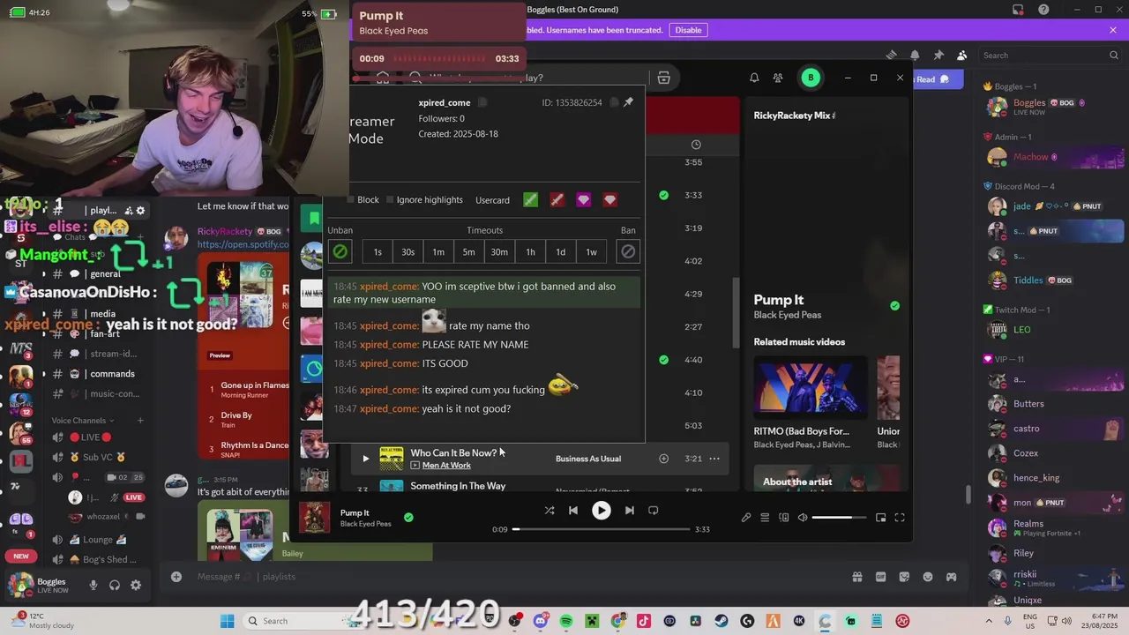Select 1s timeout button

pyautogui.click(x=378, y=251)
